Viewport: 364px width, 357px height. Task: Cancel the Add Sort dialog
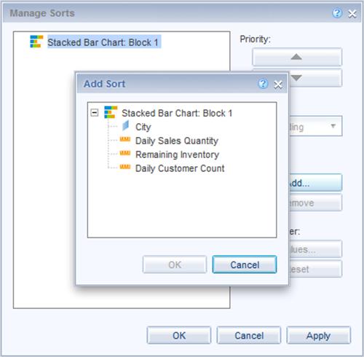pyautogui.click(x=245, y=264)
